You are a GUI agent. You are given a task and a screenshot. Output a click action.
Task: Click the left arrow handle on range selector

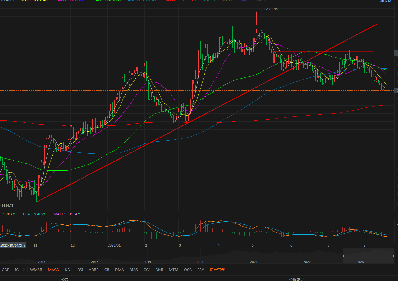344,256
